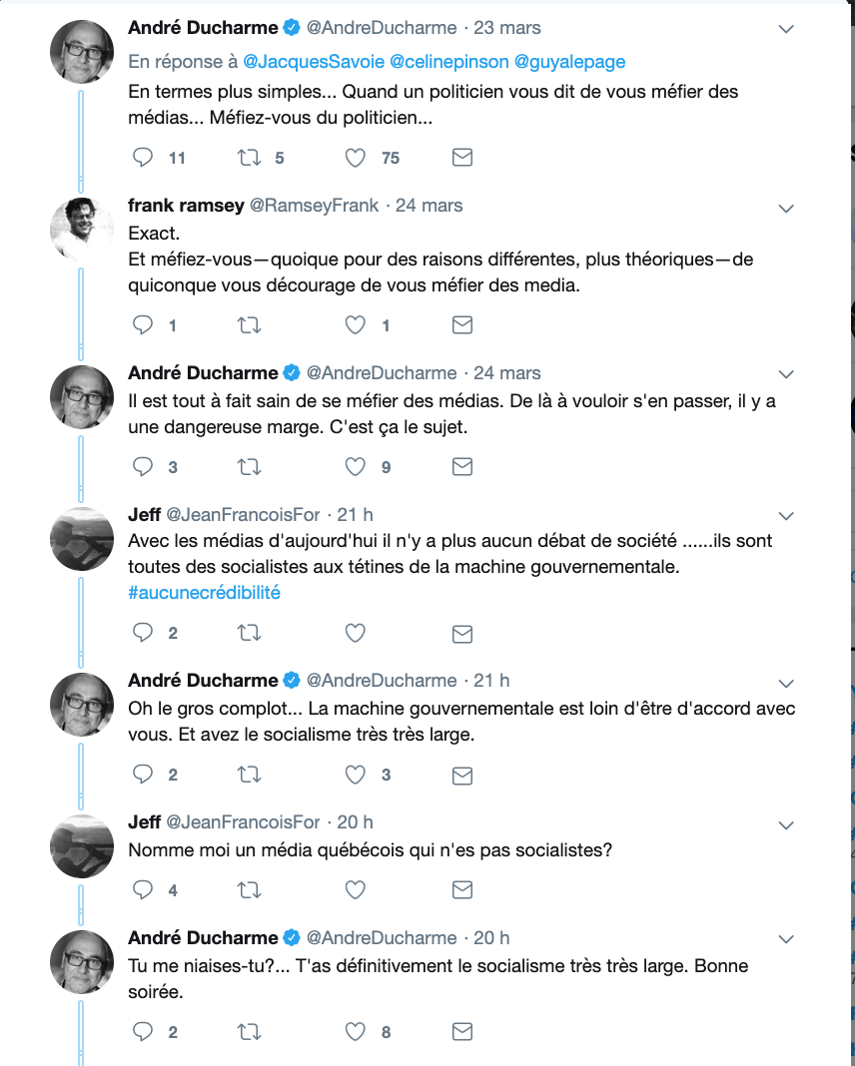Expand the menu chevron on frank ramsey's tweet

[786, 208]
